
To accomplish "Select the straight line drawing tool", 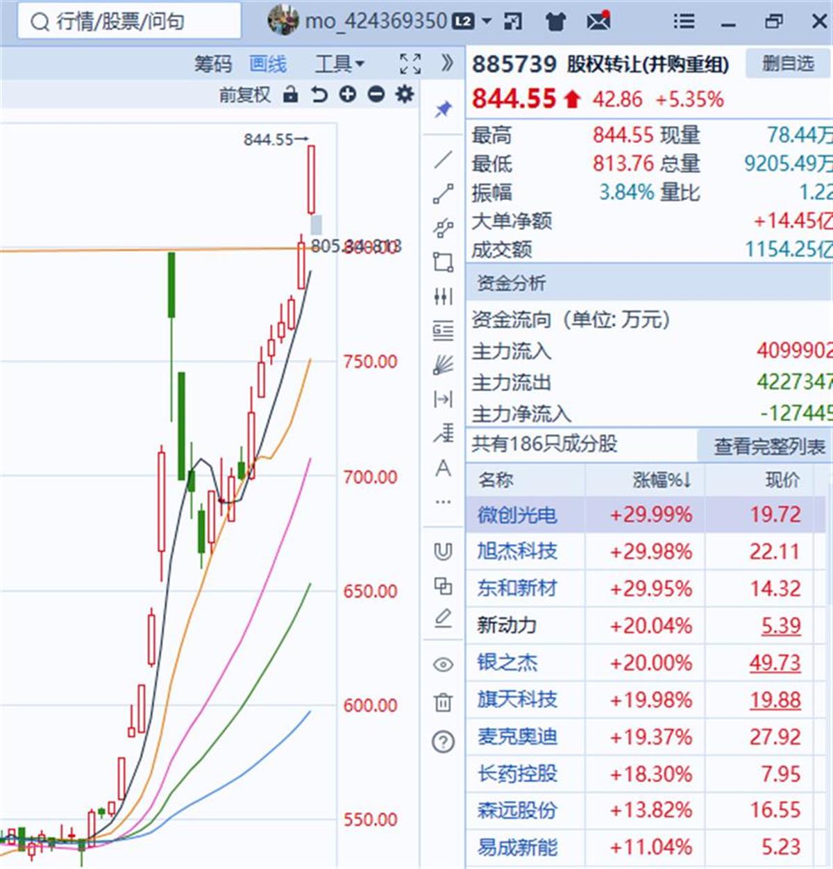I will pos(443,160).
